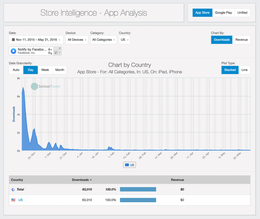Click the Android icon on app chip
260x219 pixels.
[x=50, y=53]
